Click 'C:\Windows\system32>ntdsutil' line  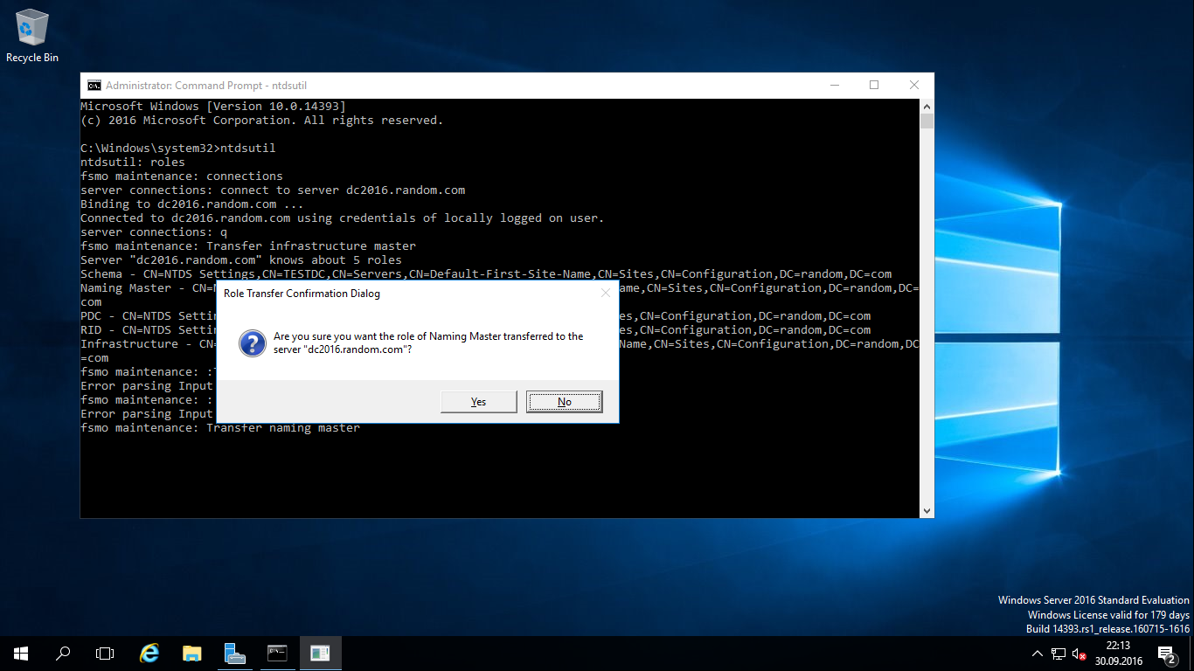click(178, 149)
